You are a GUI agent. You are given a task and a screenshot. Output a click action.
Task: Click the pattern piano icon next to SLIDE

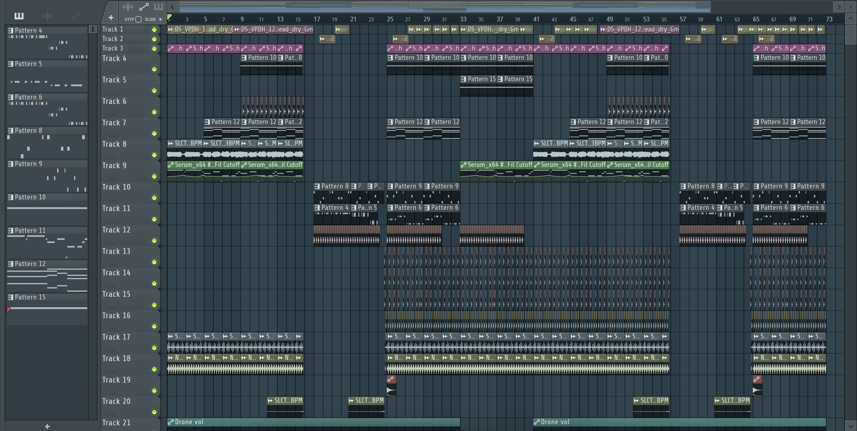click(158, 7)
